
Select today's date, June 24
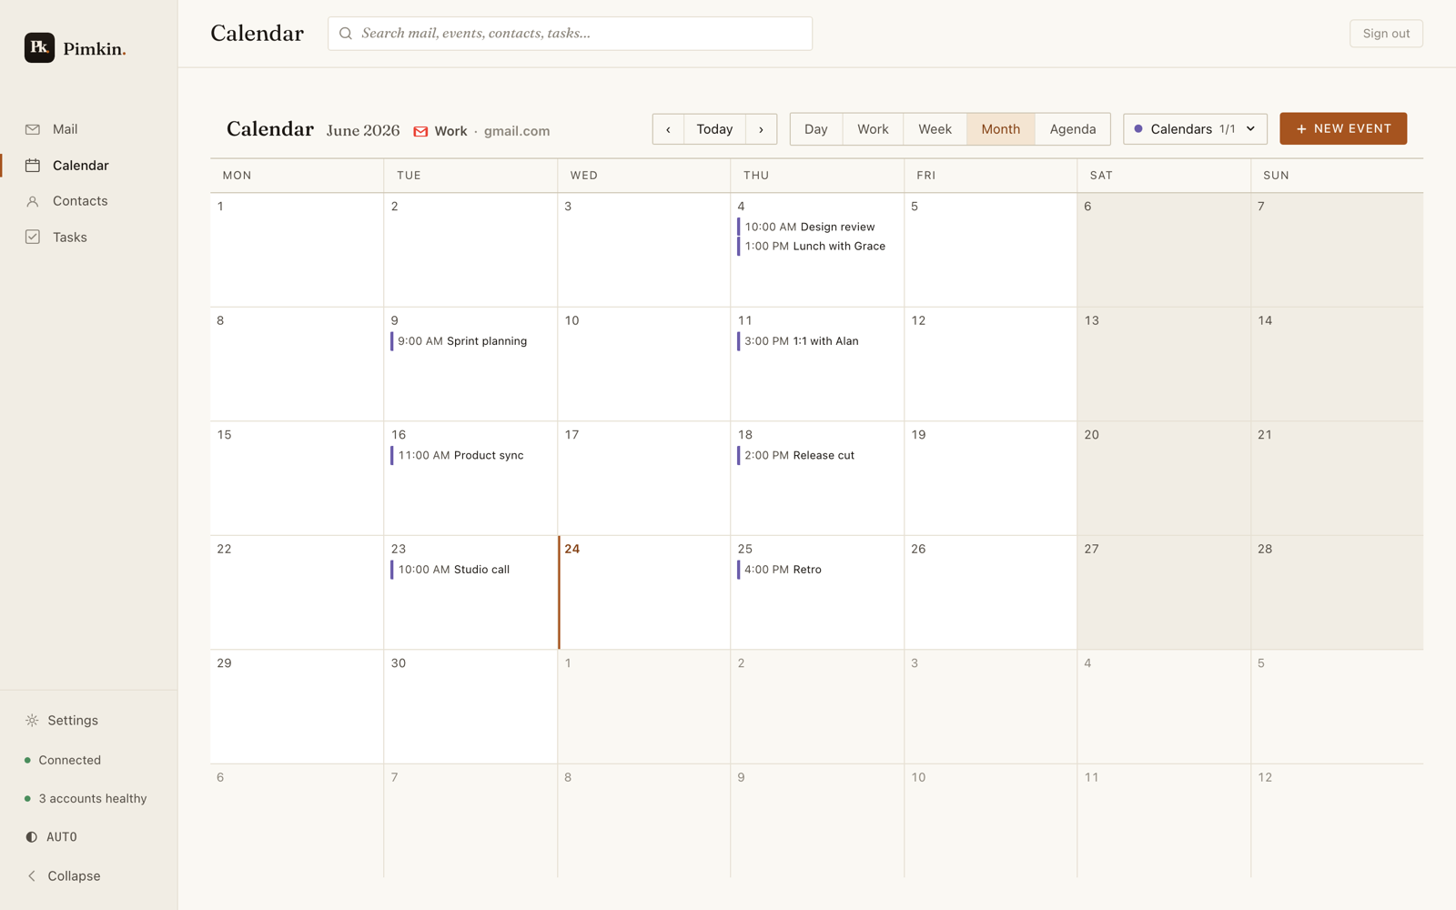coord(644,592)
